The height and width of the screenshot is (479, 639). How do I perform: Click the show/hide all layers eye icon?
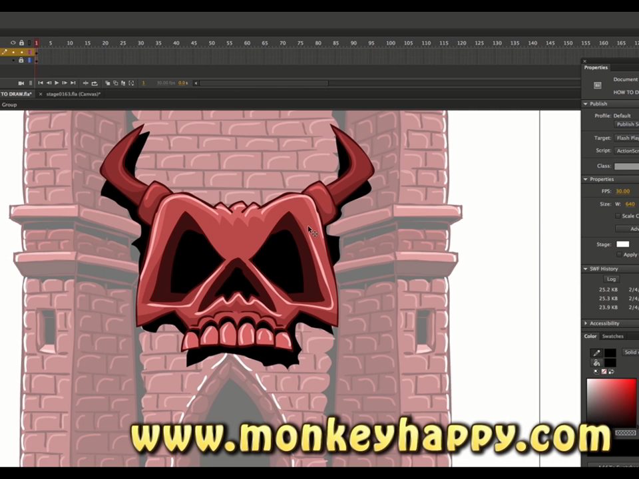click(x=13, y=43)
